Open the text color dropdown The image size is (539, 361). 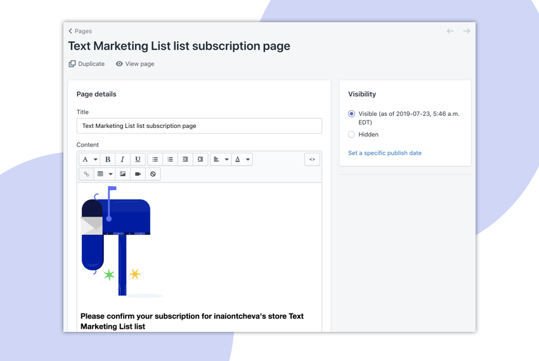point(242,160)
